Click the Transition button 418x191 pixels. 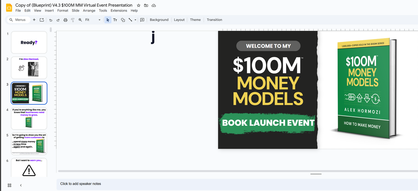coord(214,20)
